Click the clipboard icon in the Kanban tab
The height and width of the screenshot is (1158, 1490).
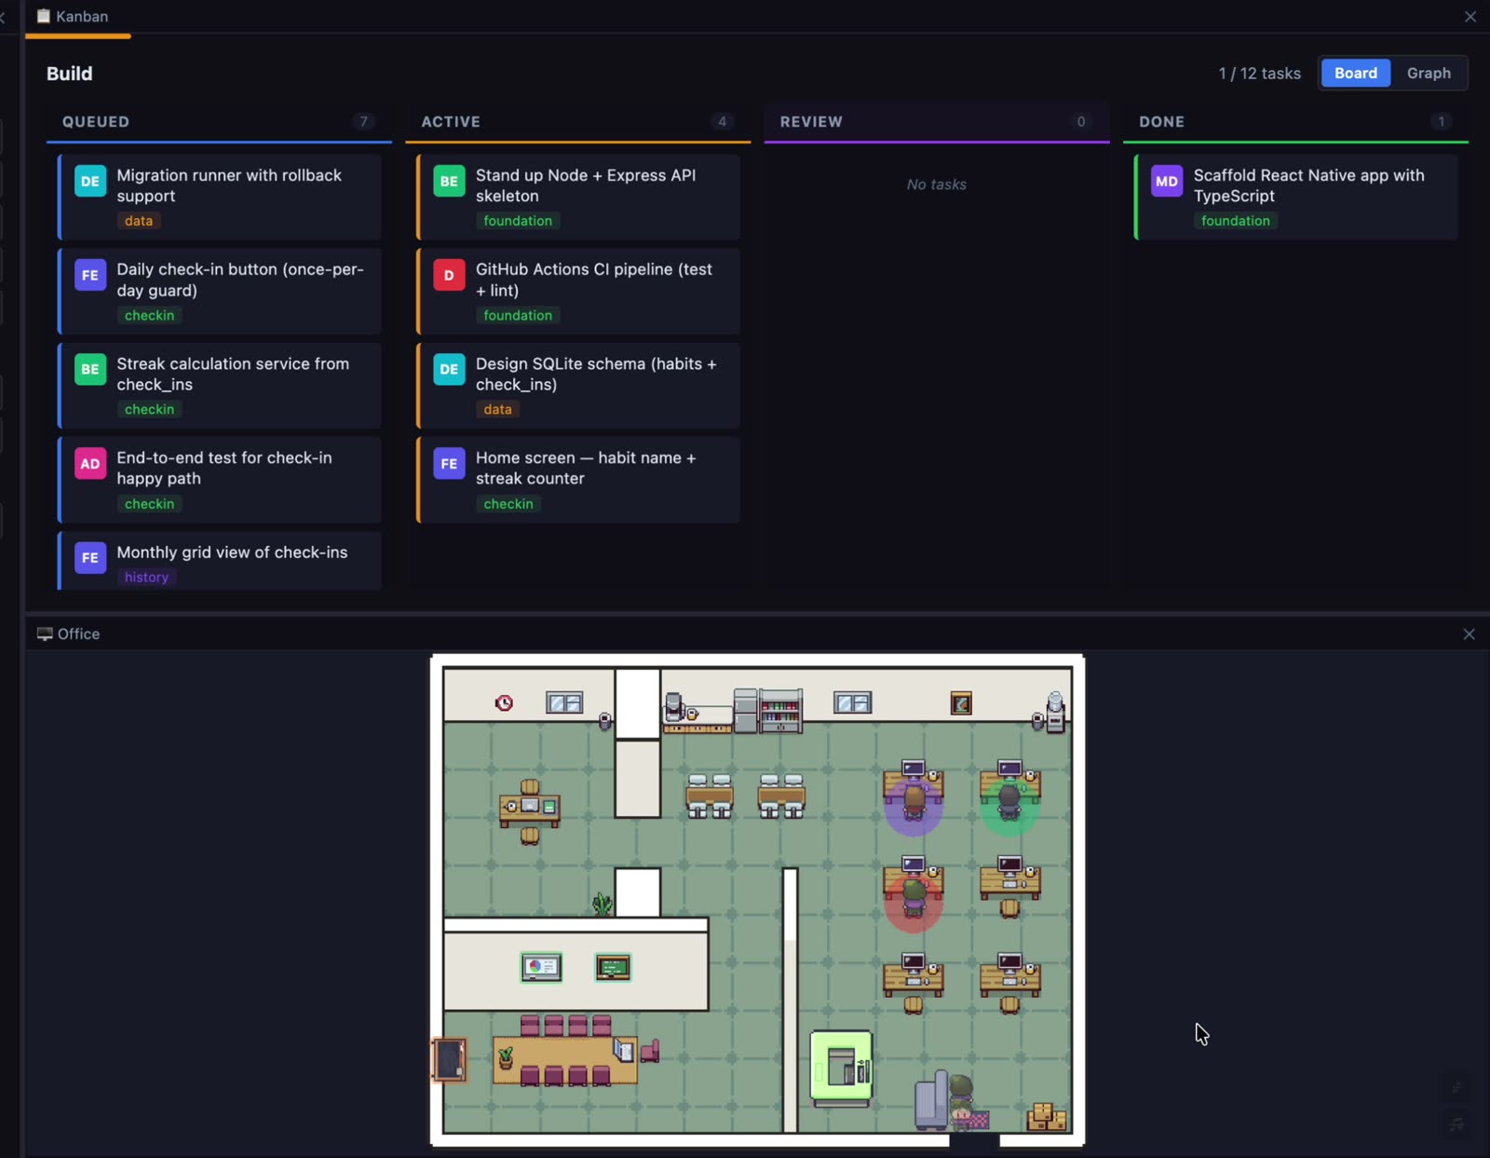[43, 16]
